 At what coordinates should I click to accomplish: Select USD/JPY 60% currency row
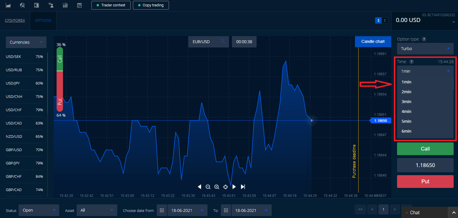pos(24,83)
